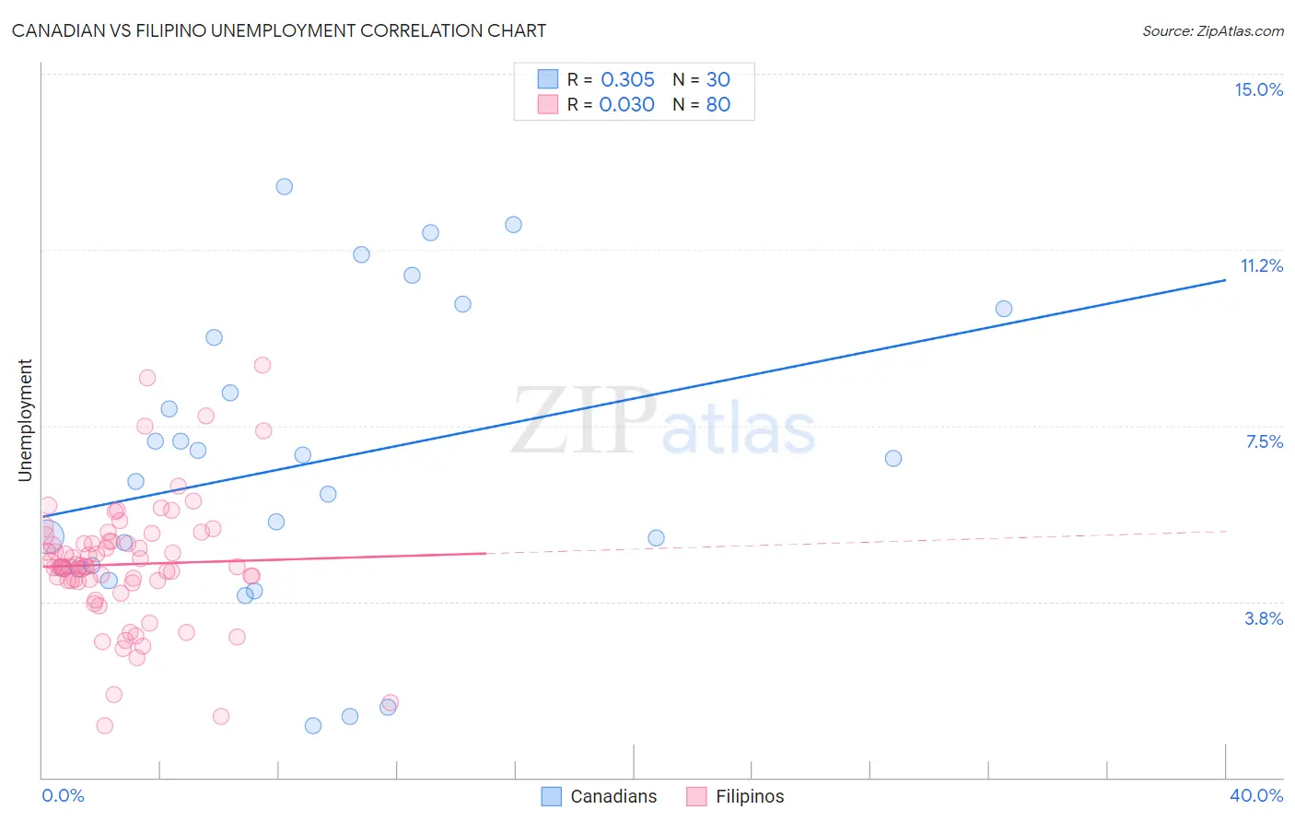This screenshot has height=822, width=1295.
Task: Click the 0.0% x-axis label
Action: coord(63,795)
